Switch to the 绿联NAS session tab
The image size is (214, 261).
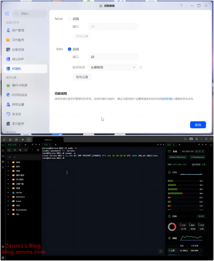48,140
